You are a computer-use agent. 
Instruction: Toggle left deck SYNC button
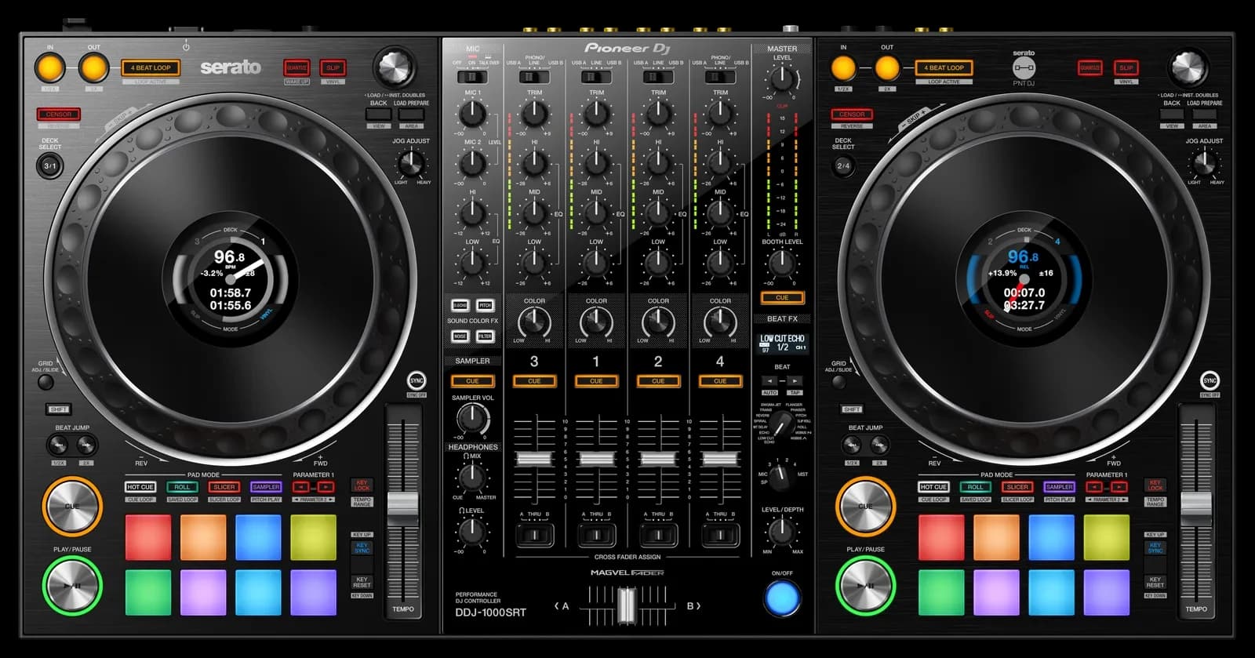coord(417,380)
